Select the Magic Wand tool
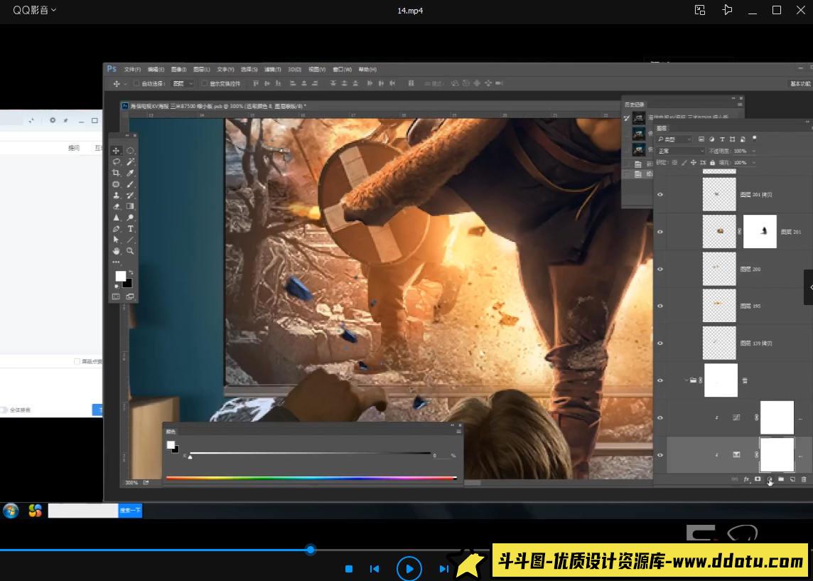Image resolution: width=813 pixels, height=581 pixels. pos(130,162)
